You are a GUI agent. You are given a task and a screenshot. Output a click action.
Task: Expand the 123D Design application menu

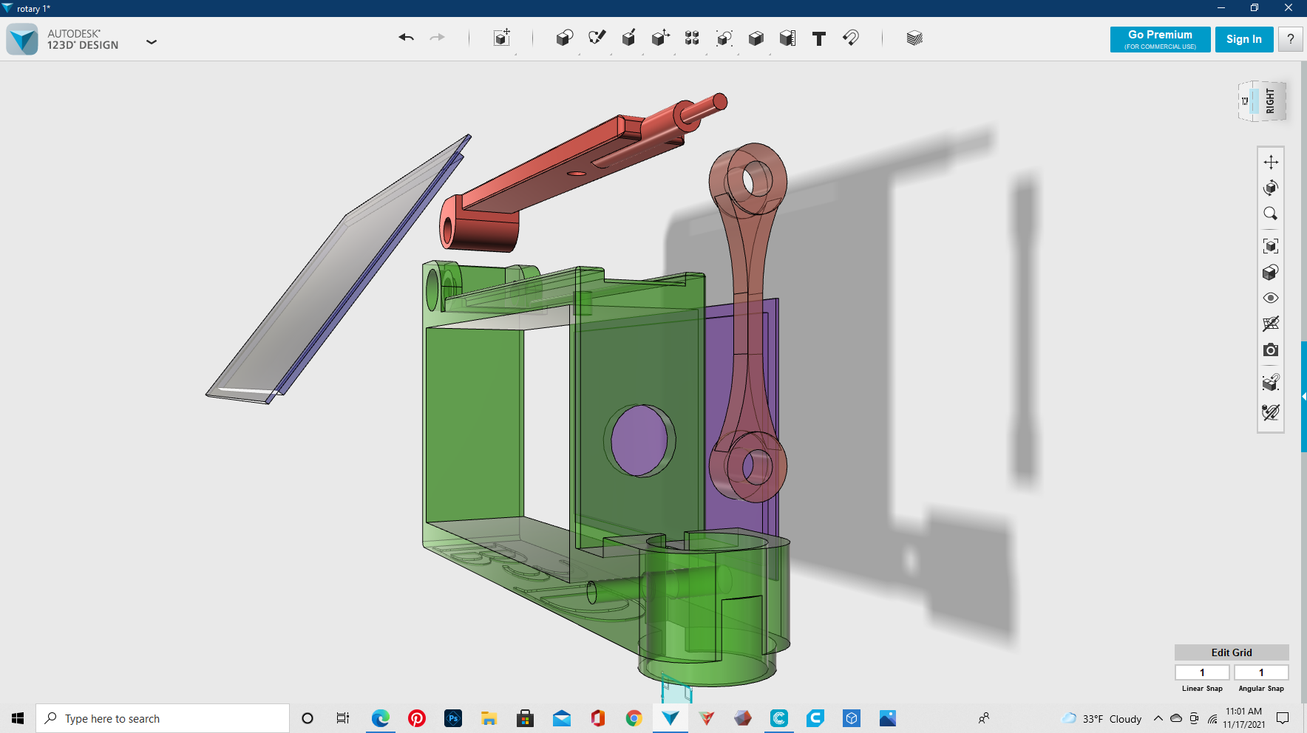(152, 42)
